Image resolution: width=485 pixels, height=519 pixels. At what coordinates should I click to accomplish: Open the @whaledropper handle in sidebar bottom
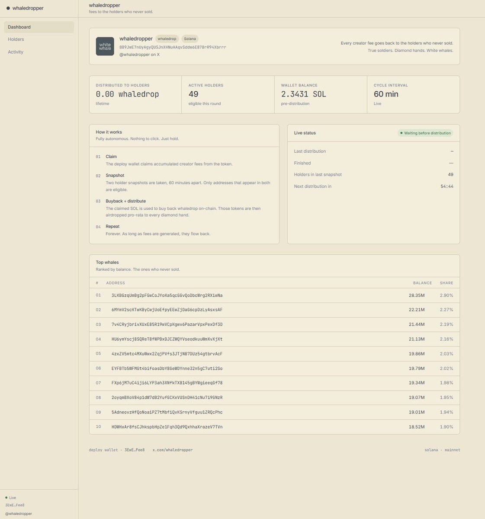coord(19,514)
